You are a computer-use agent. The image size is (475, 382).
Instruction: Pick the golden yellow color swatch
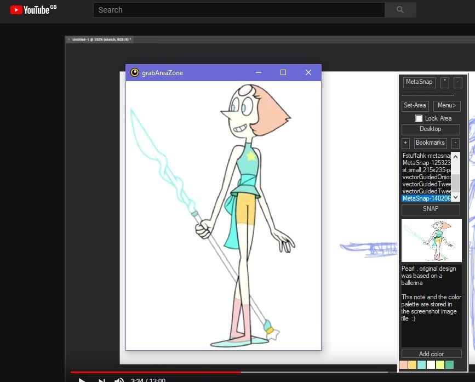pos(413,364)
